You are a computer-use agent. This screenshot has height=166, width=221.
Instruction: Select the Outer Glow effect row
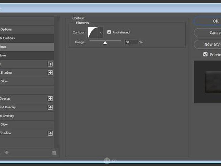click(27, 124)
